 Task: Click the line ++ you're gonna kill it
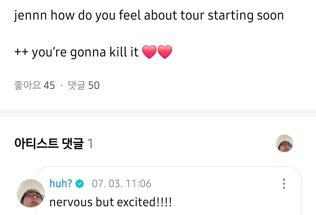[76, 52]
